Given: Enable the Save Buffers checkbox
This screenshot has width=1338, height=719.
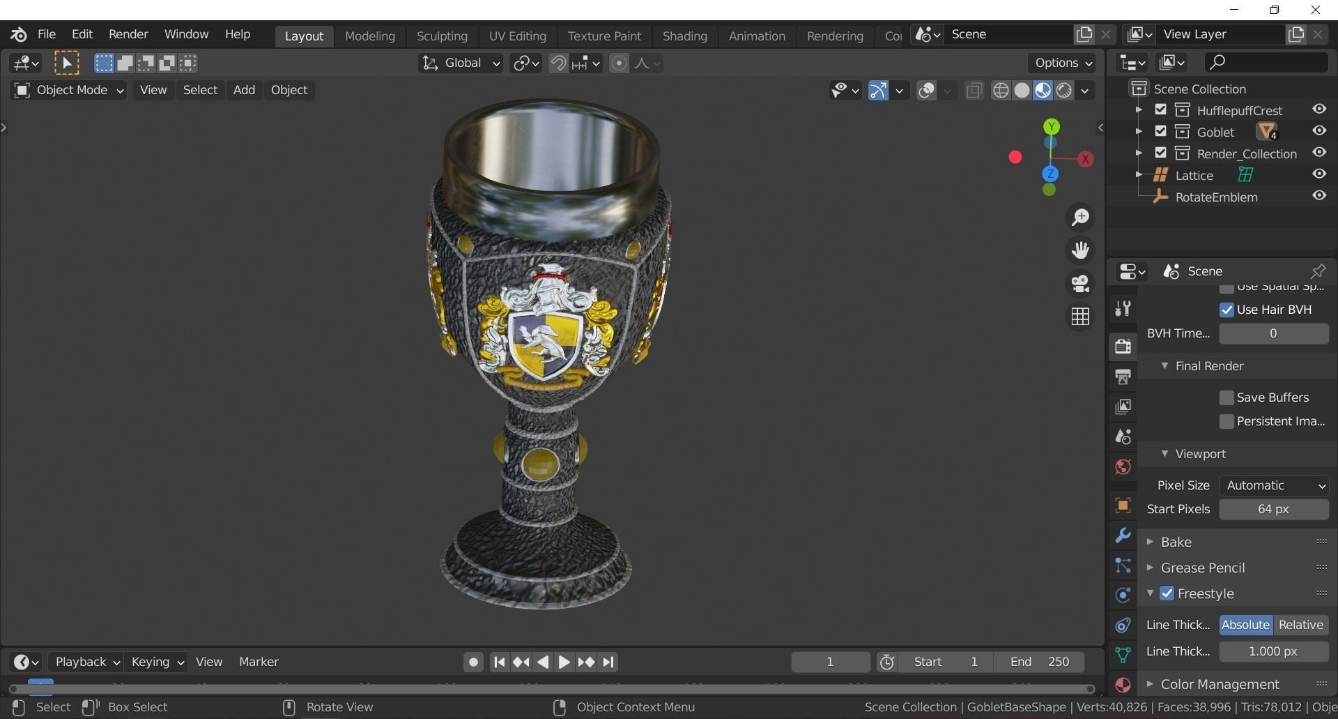Looking at the screenshot, I should pyautogui.click(x=1226, y=398).
